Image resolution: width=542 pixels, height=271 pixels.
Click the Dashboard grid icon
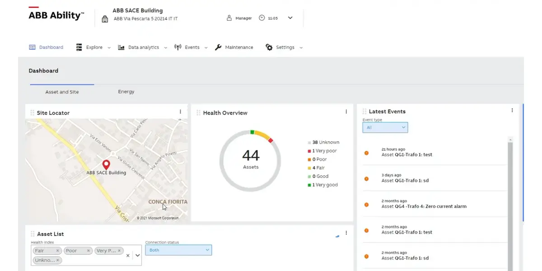point(32,47)
